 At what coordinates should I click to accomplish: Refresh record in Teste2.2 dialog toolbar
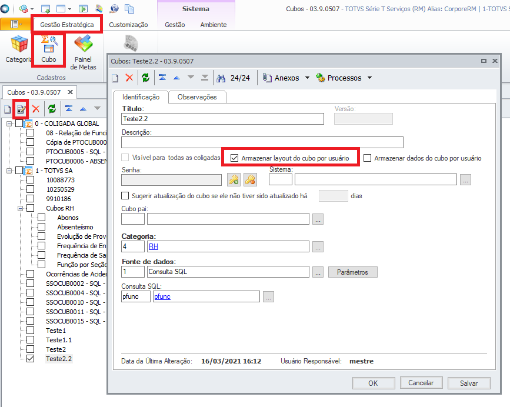click(x=145, y=78)
